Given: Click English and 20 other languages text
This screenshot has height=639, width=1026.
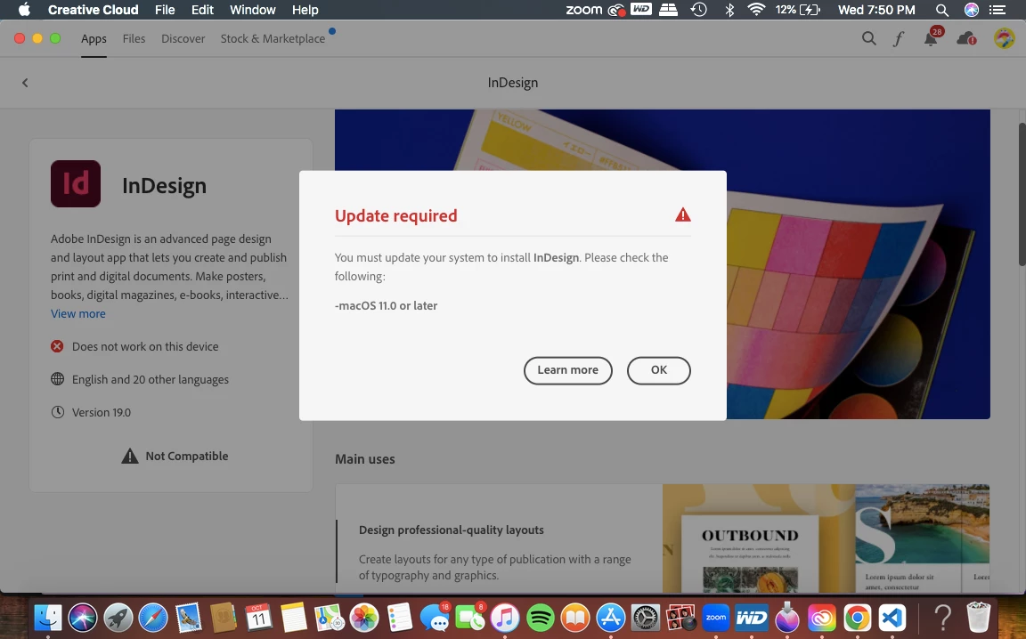Looking at the screenshot, I should click(x=151, y=379).
